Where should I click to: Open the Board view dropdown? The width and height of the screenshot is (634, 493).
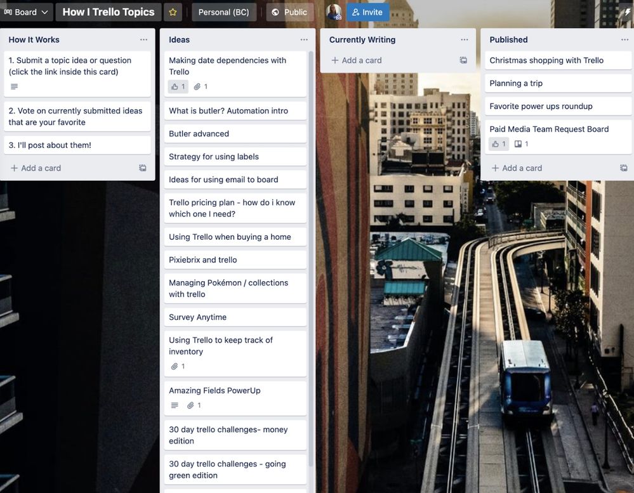[25, 11]
